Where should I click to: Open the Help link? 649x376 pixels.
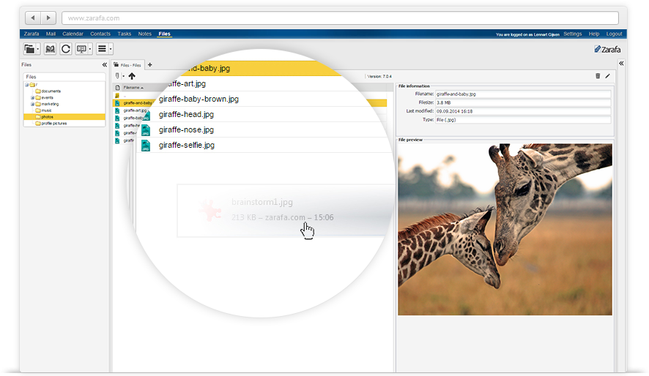pos(594,34)
